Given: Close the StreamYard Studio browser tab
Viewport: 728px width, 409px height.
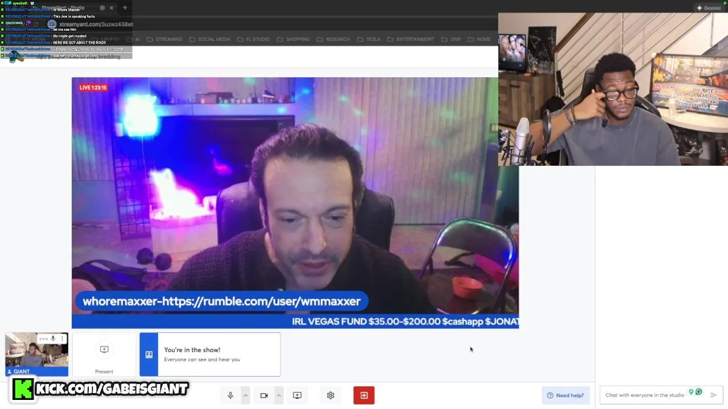Looking at the screenshot, I should click(x=111, y=8).
